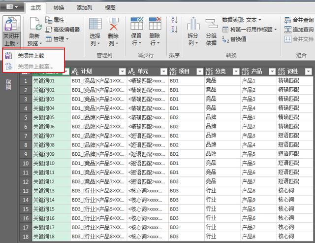Select row number 10 header

26,163
